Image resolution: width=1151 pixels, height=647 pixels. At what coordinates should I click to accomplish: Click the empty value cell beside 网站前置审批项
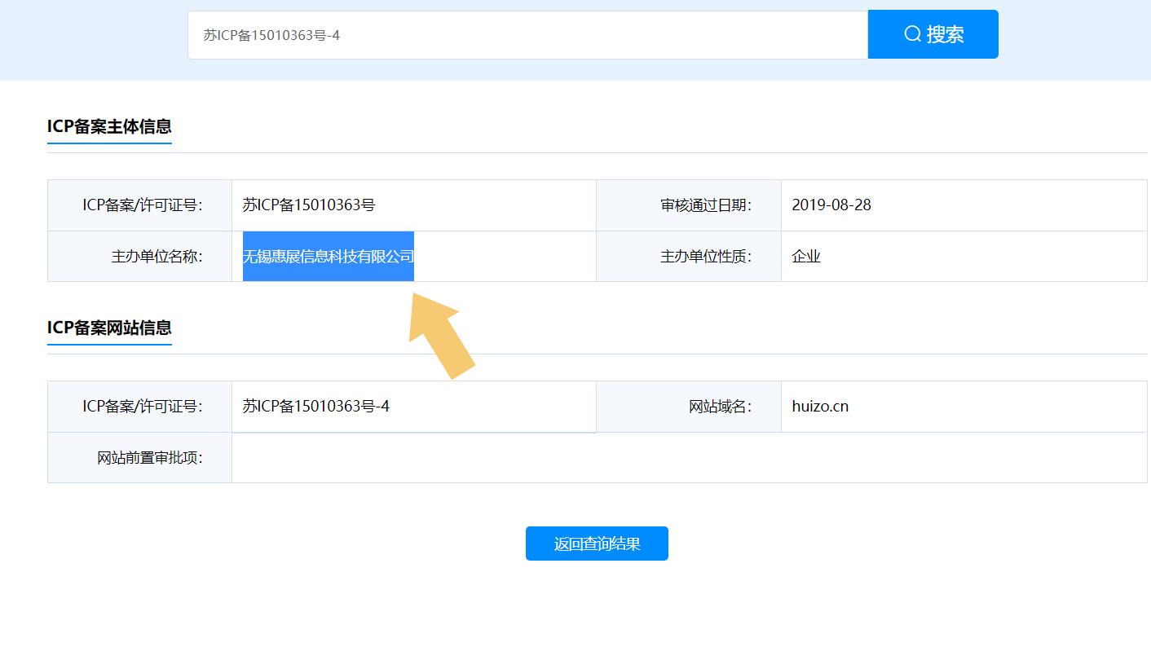(689, 458)
